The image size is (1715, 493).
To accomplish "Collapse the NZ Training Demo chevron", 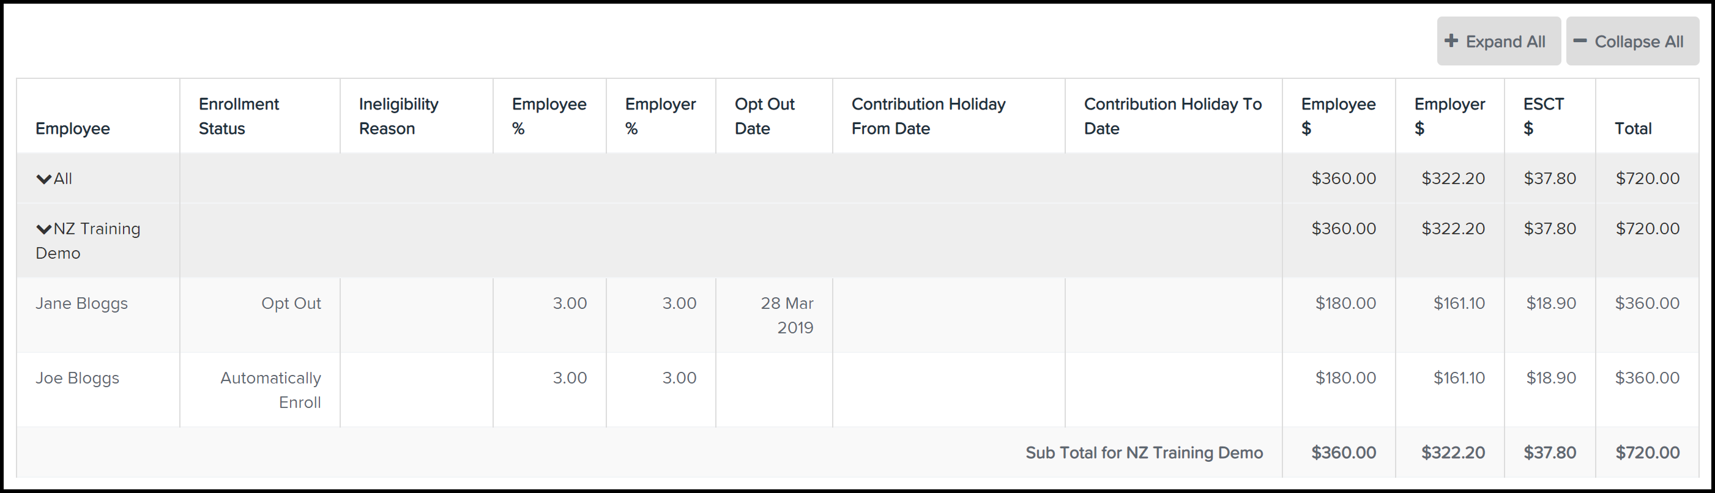I will pyautogui.click(x=44, y=229).
